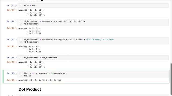This screenshot has width=172, height=96.
Task: Click the Dot Product heading
Action: click(30, 89)
